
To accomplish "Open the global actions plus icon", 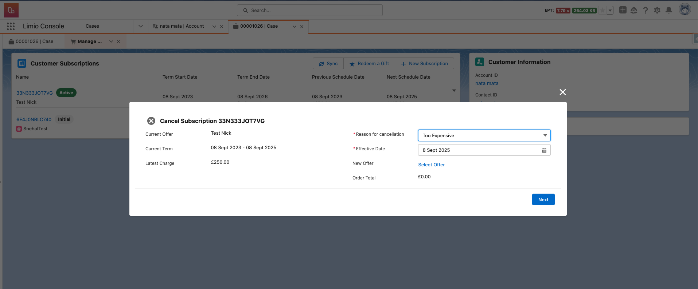I will 623,10.
